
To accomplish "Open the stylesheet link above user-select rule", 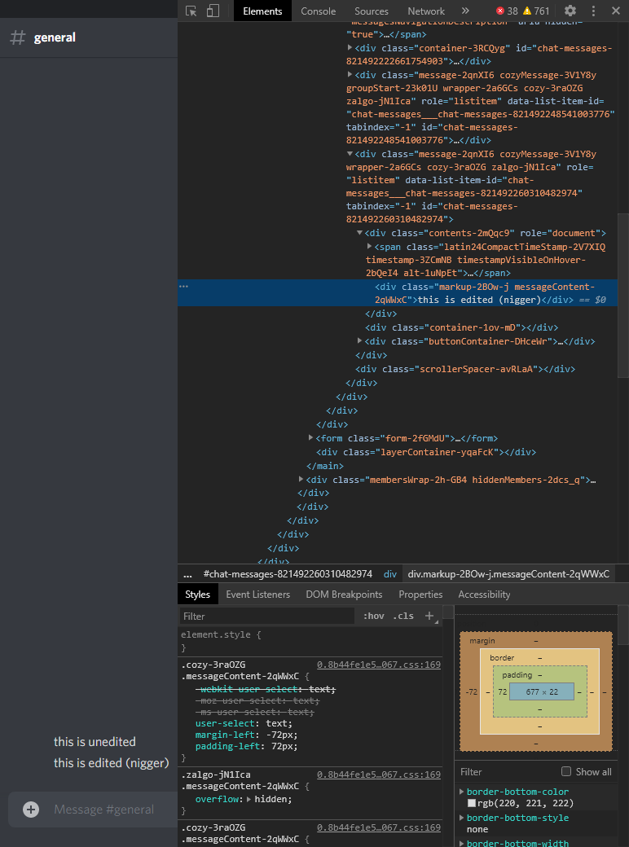I will click(x=379, y=665).
